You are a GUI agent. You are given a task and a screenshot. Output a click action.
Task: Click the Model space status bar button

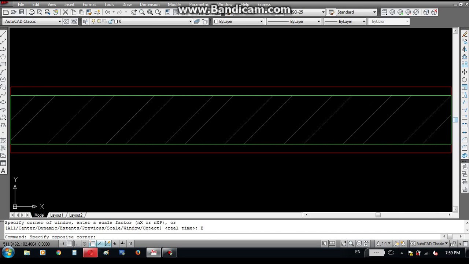click(325, 244)
